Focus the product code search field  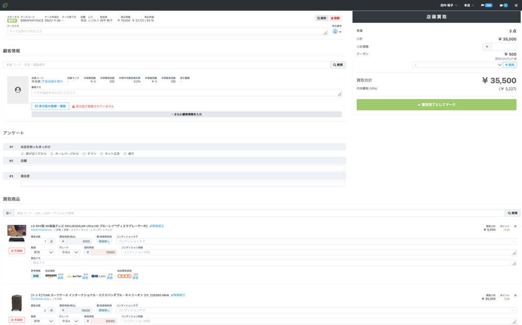(259, 213)
